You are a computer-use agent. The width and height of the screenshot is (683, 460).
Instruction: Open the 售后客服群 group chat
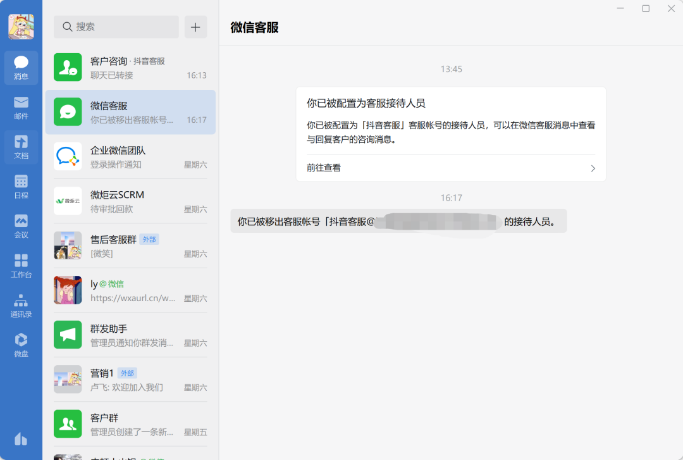[x=130, y=246]
